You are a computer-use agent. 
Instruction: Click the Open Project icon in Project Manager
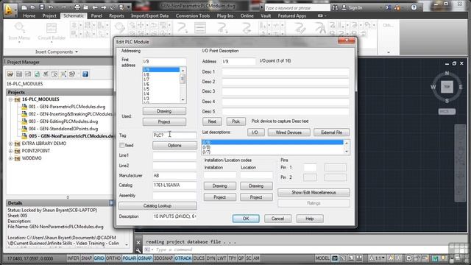pyautogui.click(x=10, y=74)
